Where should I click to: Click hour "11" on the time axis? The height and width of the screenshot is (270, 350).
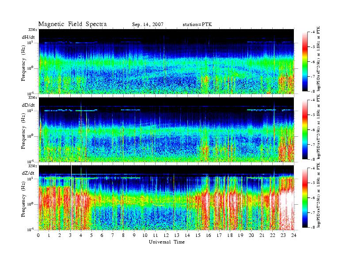point(156,235)
